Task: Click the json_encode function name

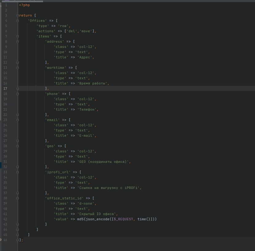Action: click(98, 219)
